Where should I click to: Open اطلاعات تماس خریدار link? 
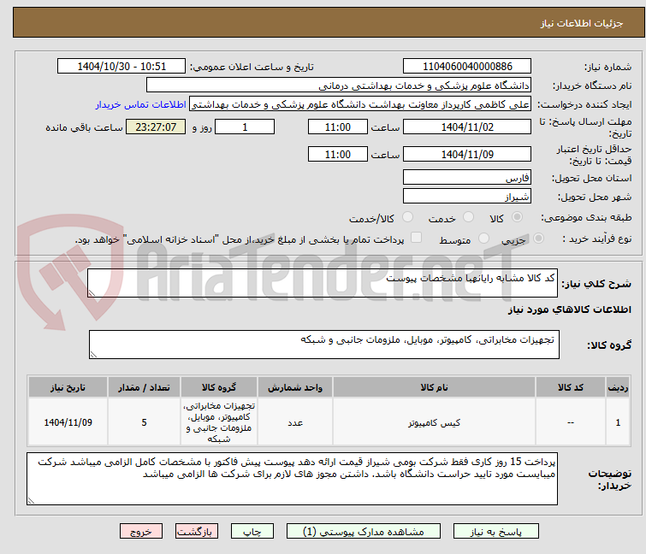tap(141, 104)
